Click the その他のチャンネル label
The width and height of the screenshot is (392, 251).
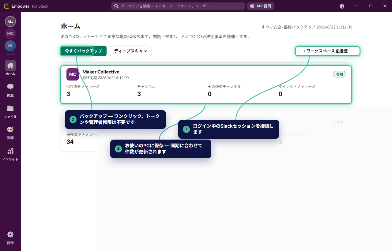224,87
